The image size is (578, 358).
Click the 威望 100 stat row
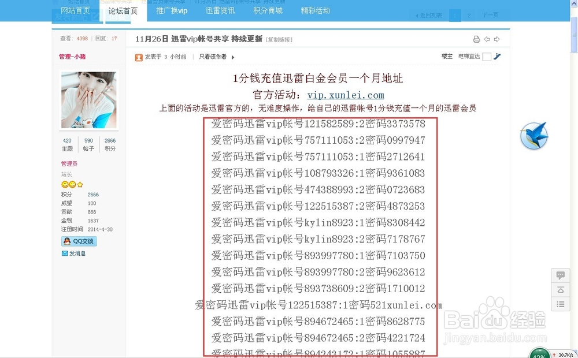click(79, 203)
